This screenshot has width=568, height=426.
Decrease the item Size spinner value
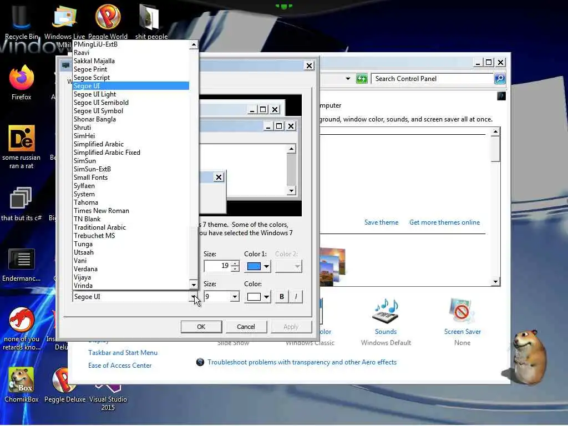pyautogui.click(x=235, y=269)
